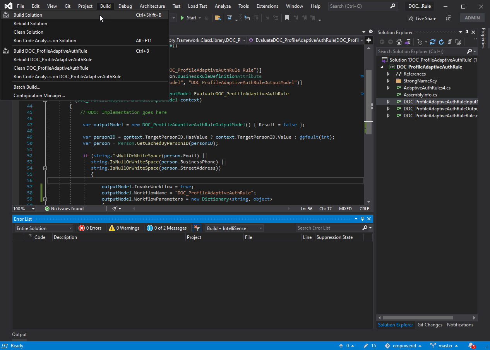Toggle the 0 Errors filter in Error List
Viewport: 490px width, 350px height.
pos(91,228)
